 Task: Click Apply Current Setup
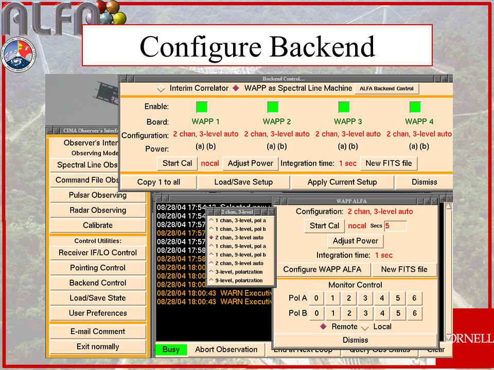tap(342, 182)
